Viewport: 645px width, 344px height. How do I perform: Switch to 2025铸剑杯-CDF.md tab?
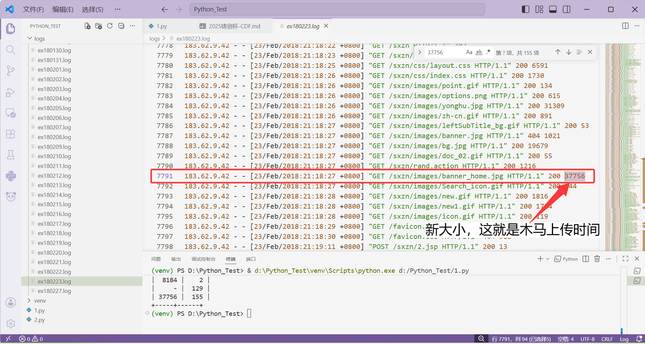[x=234, y=26]
